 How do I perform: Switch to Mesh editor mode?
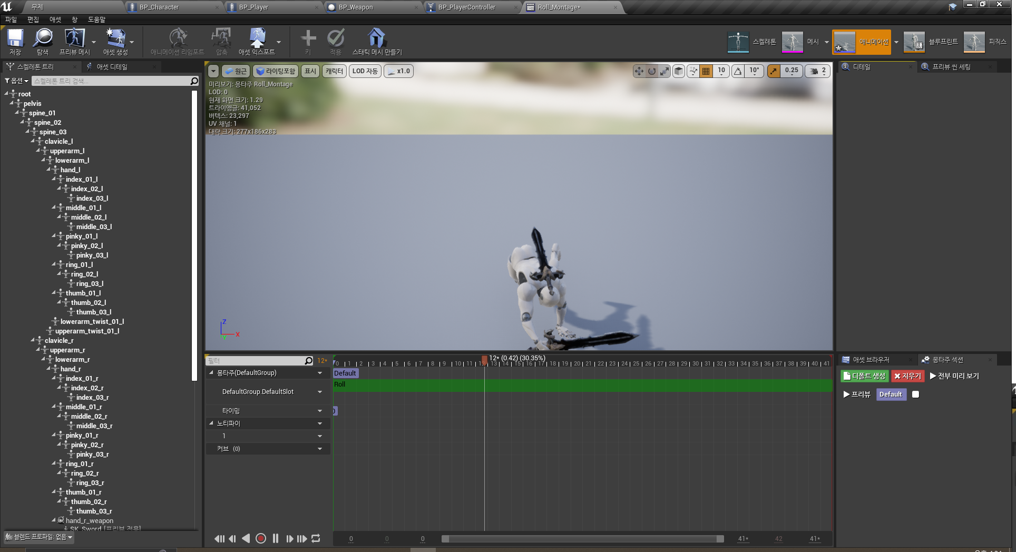(800, 42)
